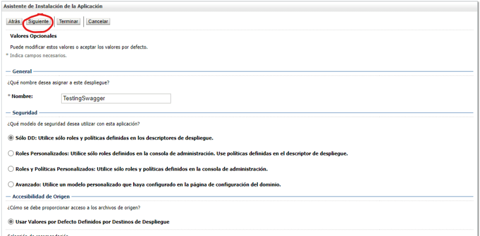This screenshot has height=236, width=480.
Task: Click the Seguridad section label
Action: [x=25, y=113]
